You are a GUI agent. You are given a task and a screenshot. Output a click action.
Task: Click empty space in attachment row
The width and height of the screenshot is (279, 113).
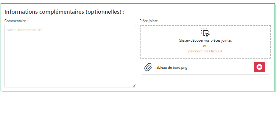point(221,68)
